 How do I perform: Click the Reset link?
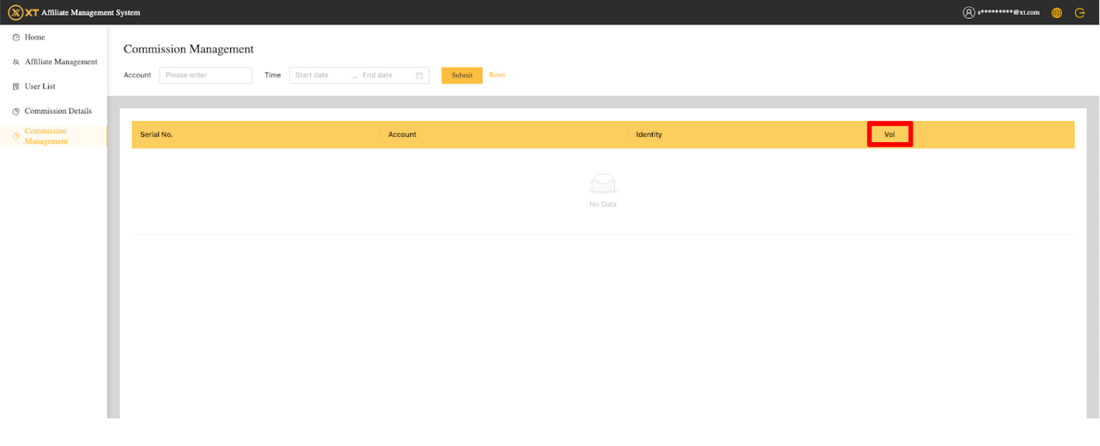click(497, 75)
